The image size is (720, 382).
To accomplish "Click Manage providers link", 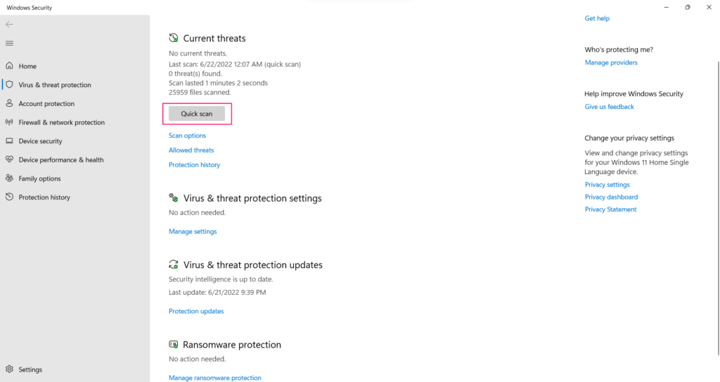I will (611, 62).
